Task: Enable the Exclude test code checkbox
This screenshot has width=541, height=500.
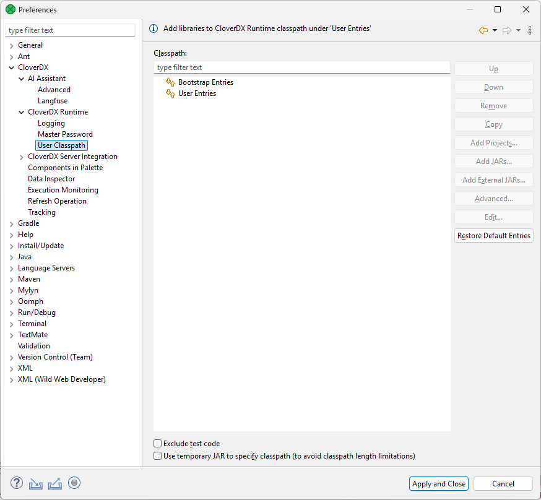Action: coord(157,444)
